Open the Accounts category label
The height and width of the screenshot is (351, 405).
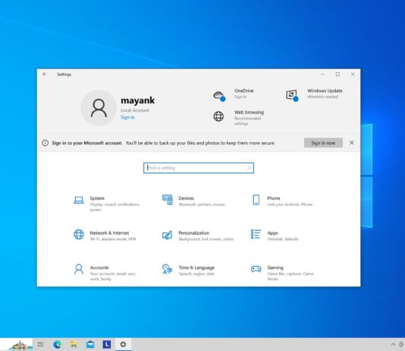click(99, 267)
